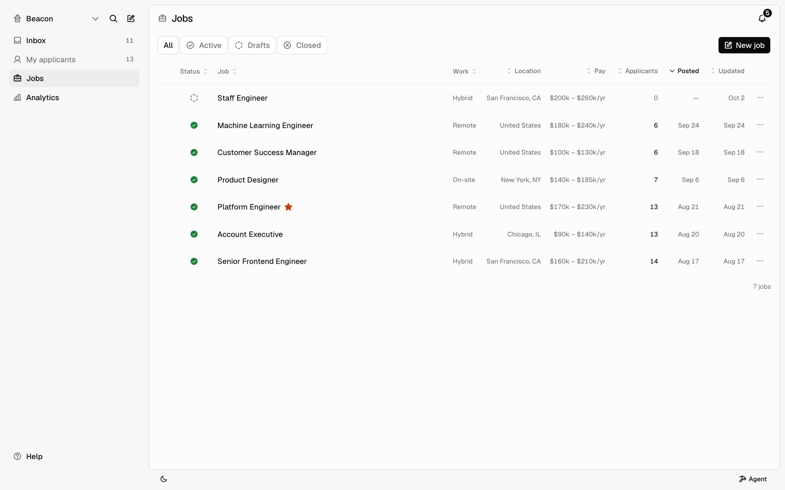
Task: Toggle dark mode moon icon
Action: click(164, 479)
